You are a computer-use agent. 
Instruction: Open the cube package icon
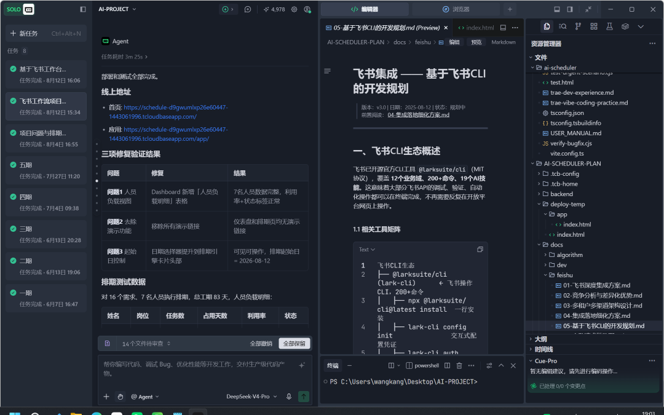tap(625, 26)
